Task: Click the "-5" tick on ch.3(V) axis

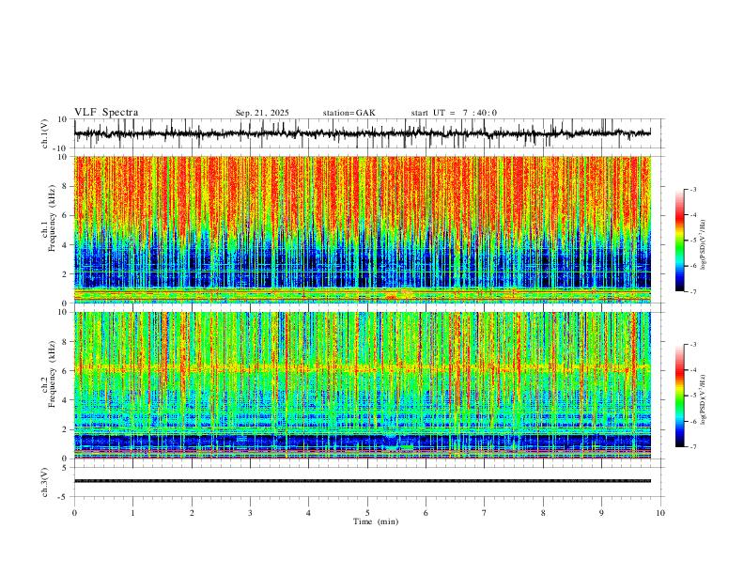Action: coord(64,497)
